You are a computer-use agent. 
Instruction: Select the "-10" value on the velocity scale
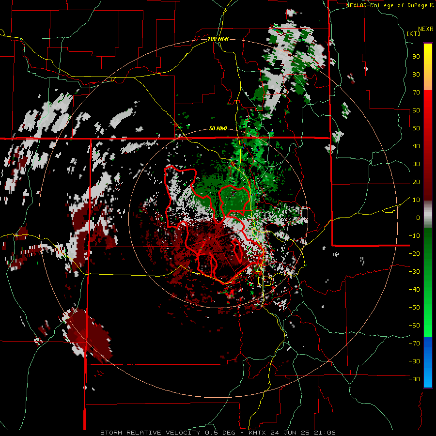pos(414,236)
